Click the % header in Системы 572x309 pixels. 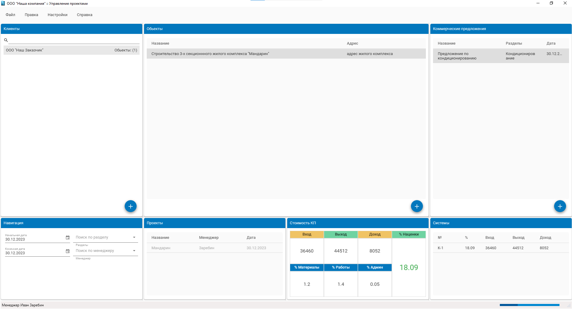(466, 238)
